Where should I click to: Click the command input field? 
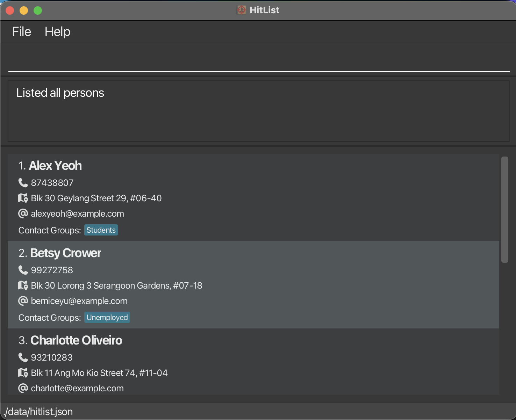[x=258, y=59]
